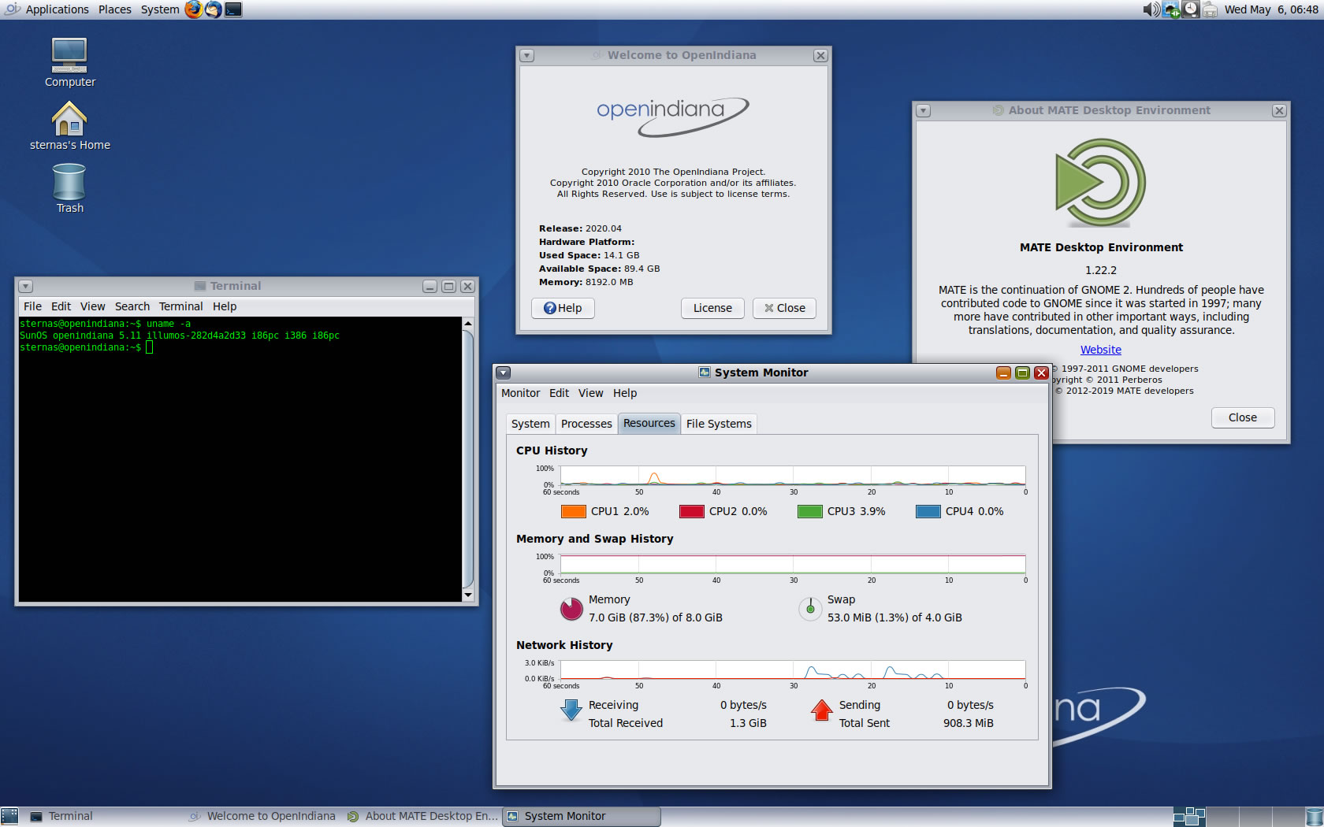Click the date and time clock applet
This screenshot has width=1324, height=827.
[x=1270, y=9]
